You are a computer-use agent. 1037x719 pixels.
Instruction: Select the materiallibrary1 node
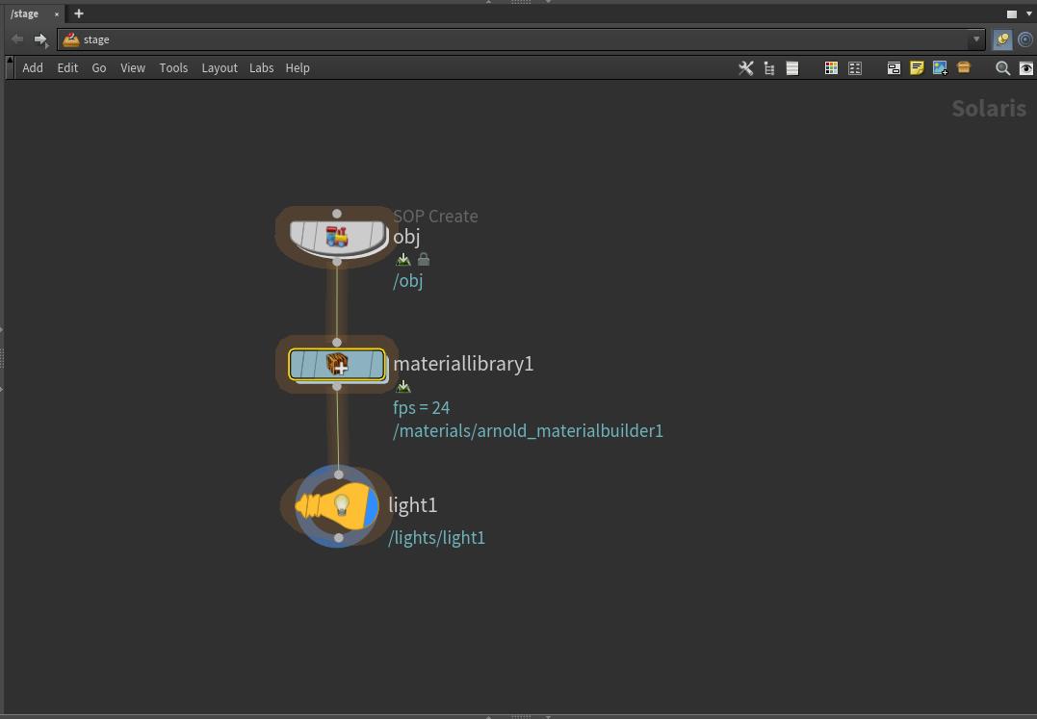point(337,365)
